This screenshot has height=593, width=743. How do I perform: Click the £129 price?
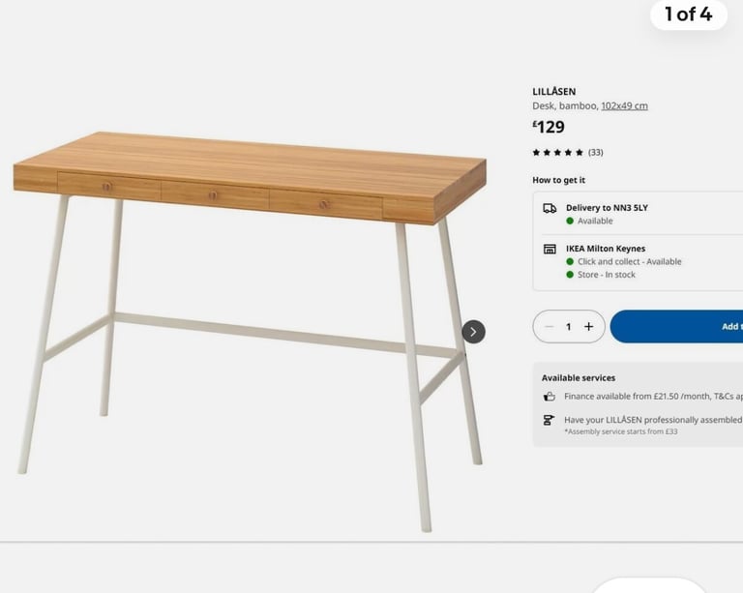click(x=549, y=127)
